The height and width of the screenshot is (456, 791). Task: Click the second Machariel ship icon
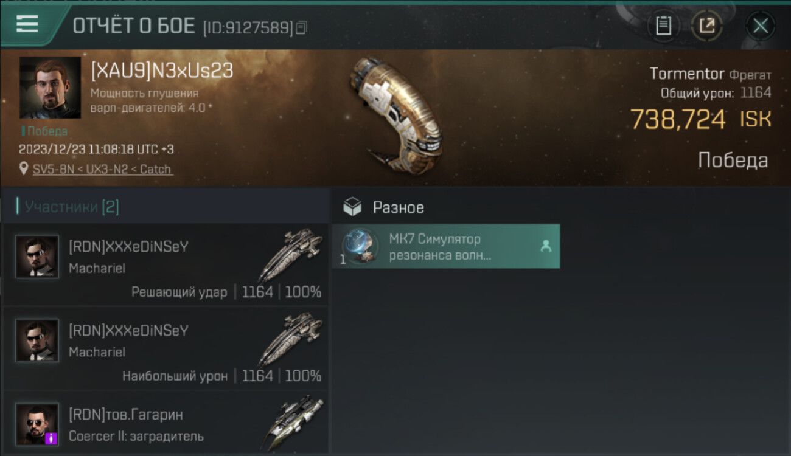tap(291, 338)
